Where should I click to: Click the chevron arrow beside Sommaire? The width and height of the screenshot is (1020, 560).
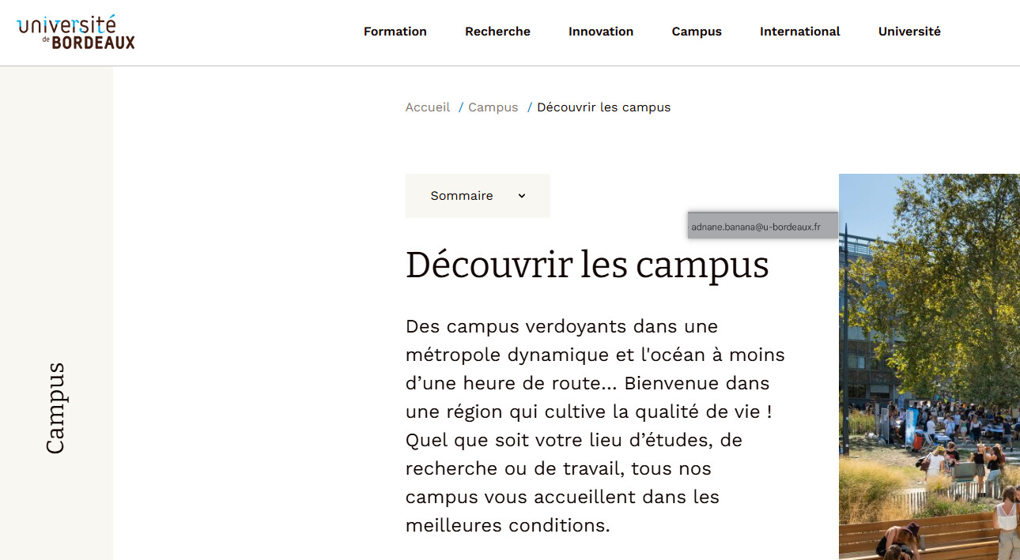click(x=522, y=196)
